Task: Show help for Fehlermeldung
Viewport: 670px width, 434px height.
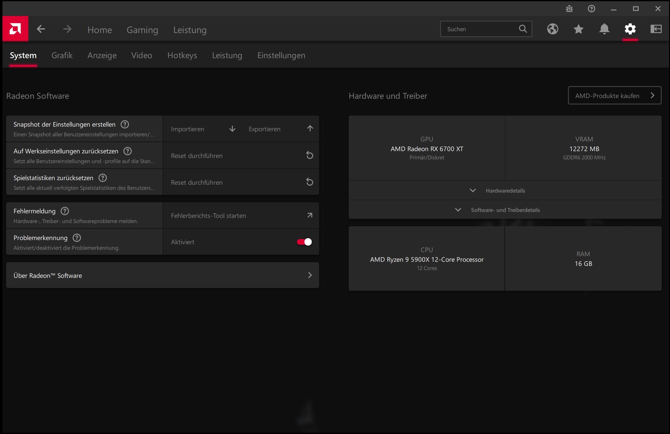Action: [65, 211]
